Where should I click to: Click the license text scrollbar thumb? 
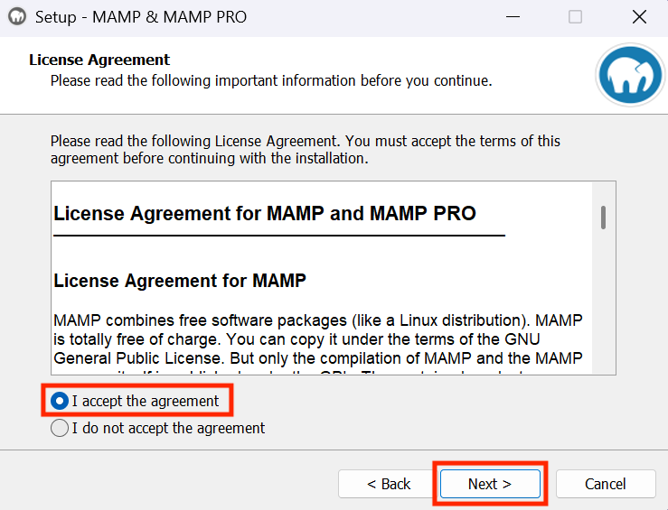coord(603,218)
